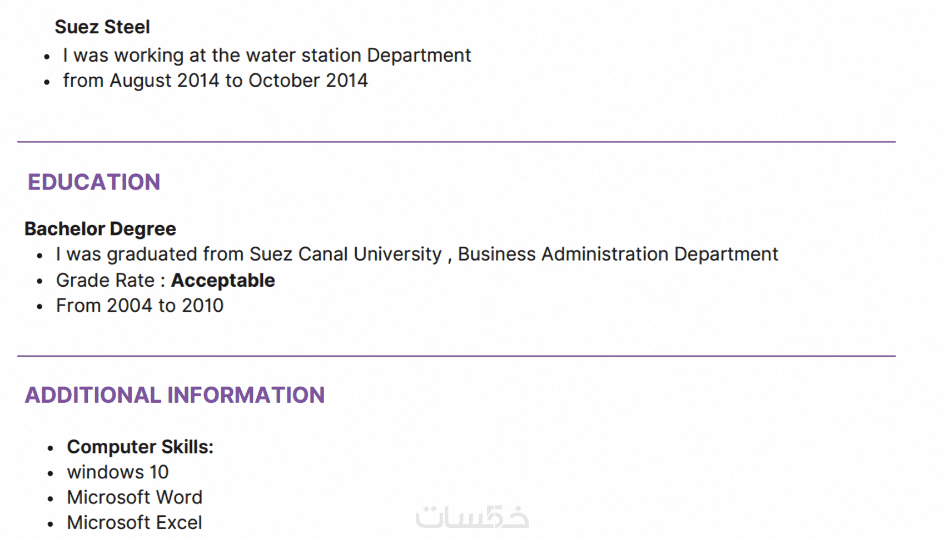
Task: Click the Computer Skills bold label
Action: pyautogui.click(x=140, y=447)
